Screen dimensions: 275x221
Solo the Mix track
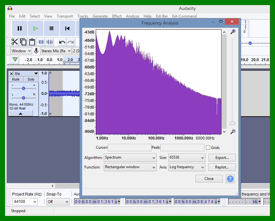(x=31, y=79)
